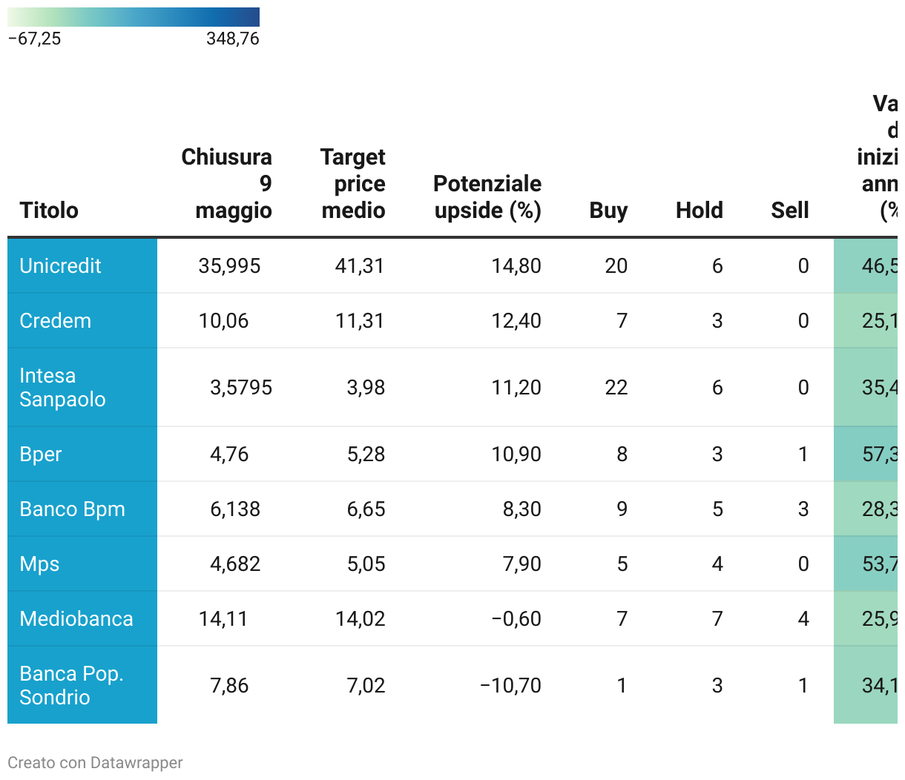Click the Banco Bpm title cell

coord(72,509)
